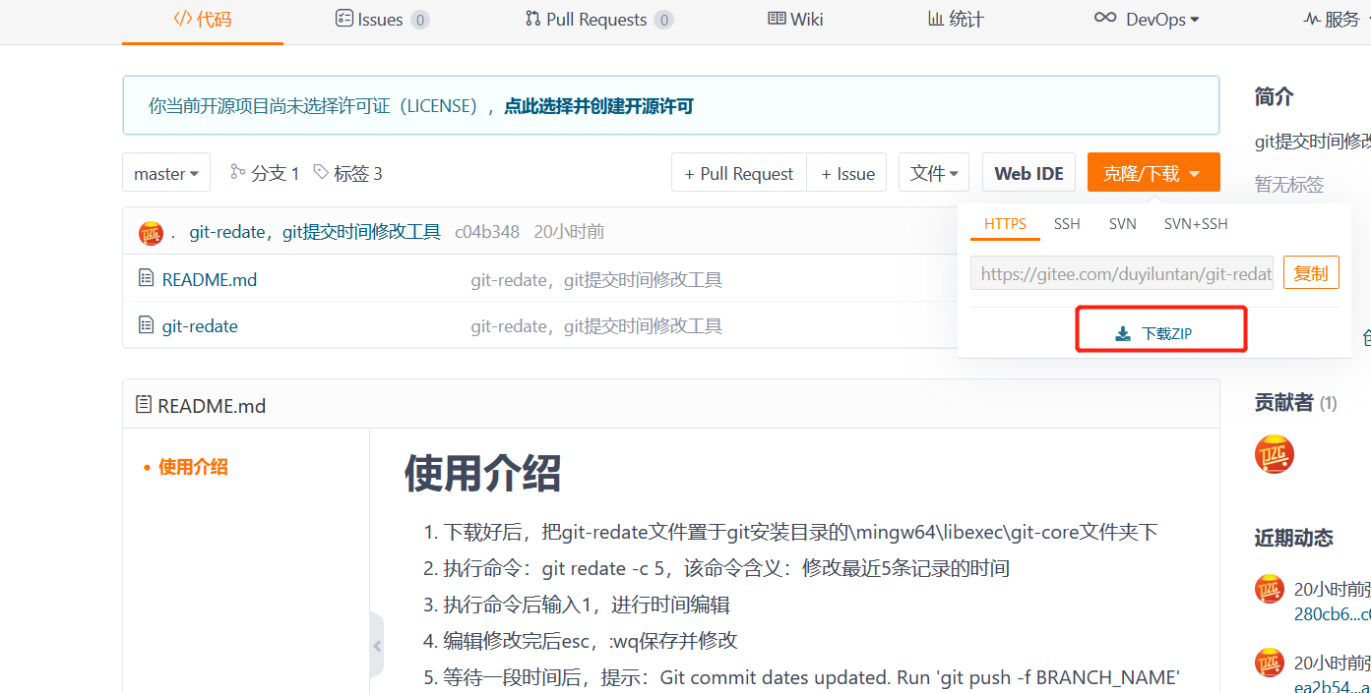Click the clone URL input field
This screenshot has width=1371, height=693.
click(1122, 273)
